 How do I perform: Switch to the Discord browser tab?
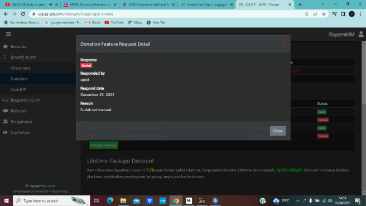pos(90,4)
